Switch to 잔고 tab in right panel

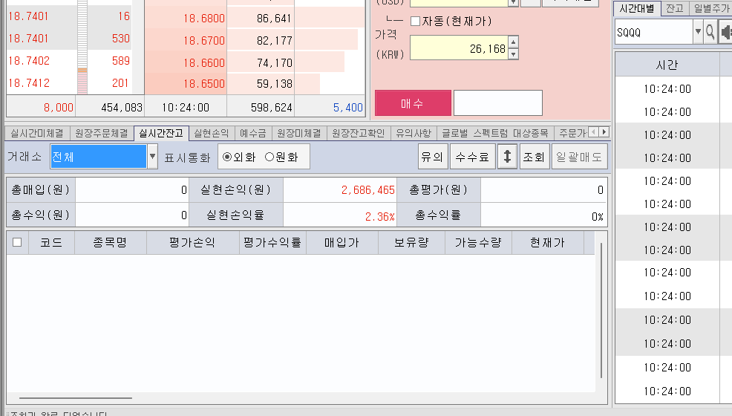tap(675, 8)
